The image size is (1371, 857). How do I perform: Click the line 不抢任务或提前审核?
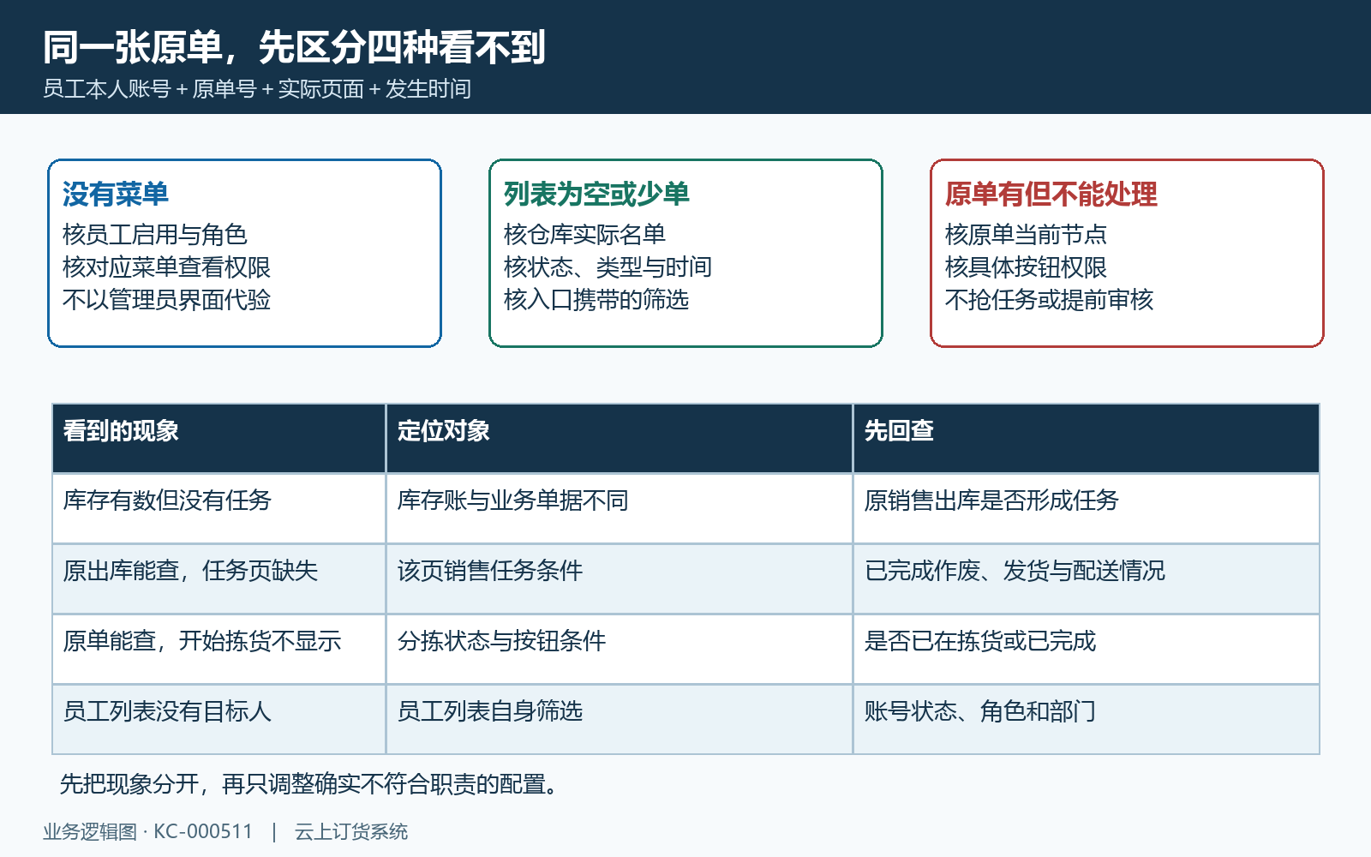pos(1049,300)
